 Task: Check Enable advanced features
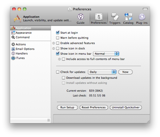[x=58, y=43]
